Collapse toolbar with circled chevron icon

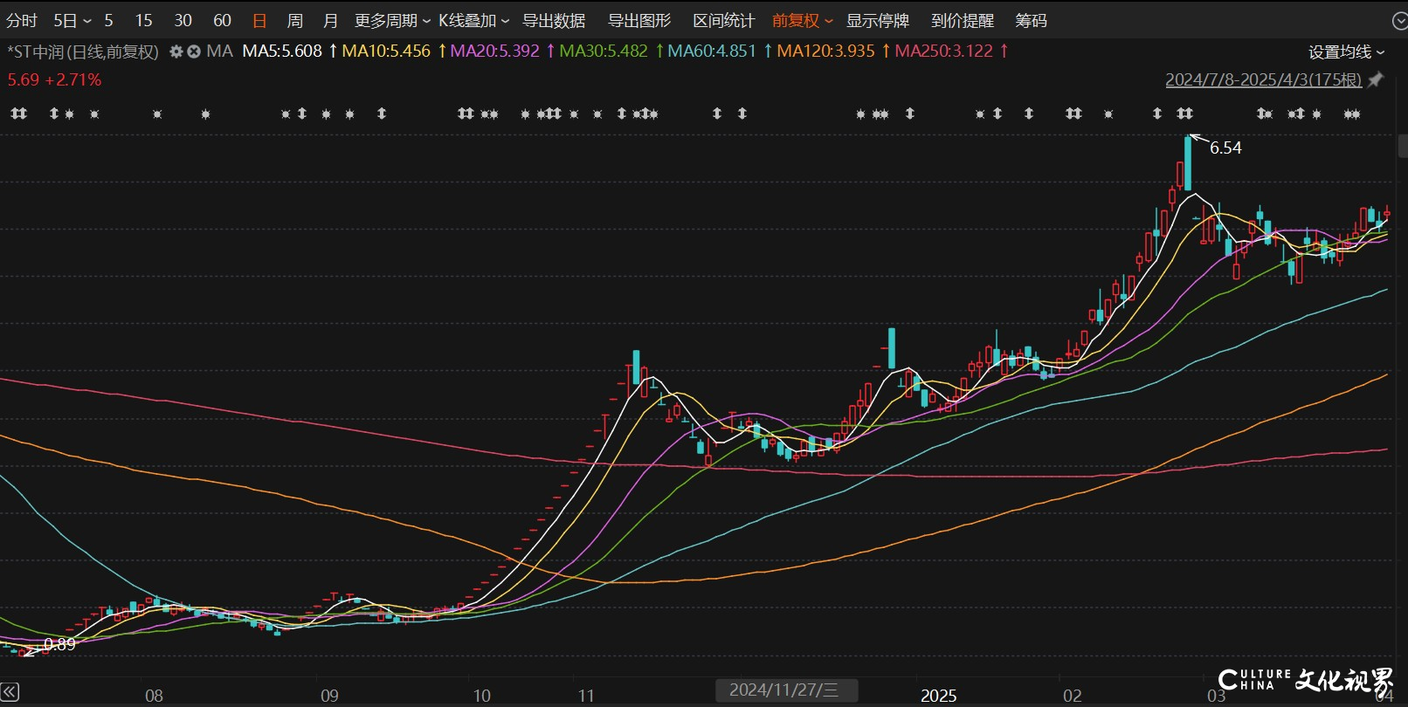(x=1398, y=21)
